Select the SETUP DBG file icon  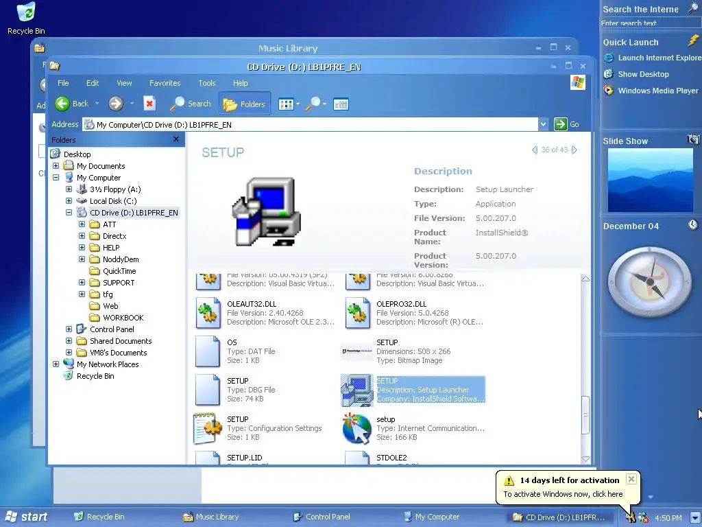[x=208, y=390]
